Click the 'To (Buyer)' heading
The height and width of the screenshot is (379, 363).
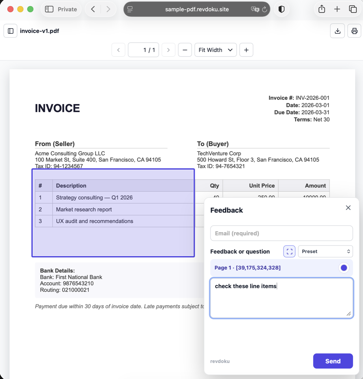(213, 144)
